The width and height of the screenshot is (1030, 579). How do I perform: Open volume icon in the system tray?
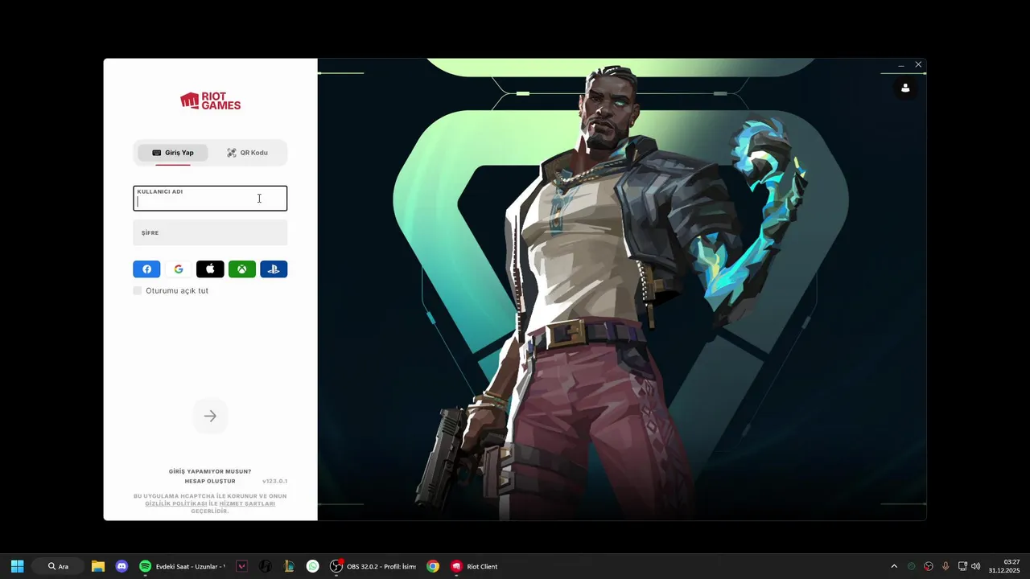point(976,566)
